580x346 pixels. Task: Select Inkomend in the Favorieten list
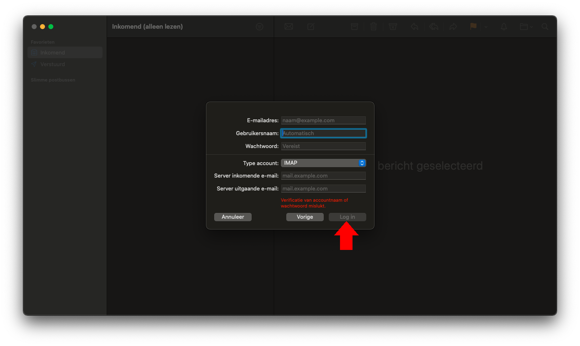[52, 52]
